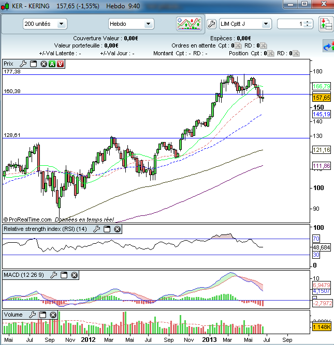Close the RD position with X icon

click(x=296, y=54)
